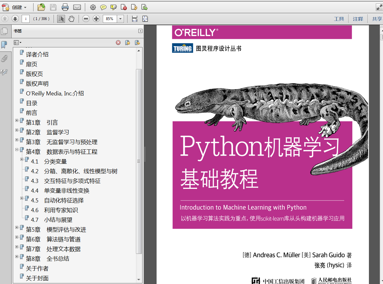This screenshot has width=383, height=284.
Task: Select bookmark 4.6 利用专家知识
Action: point(54,210)
